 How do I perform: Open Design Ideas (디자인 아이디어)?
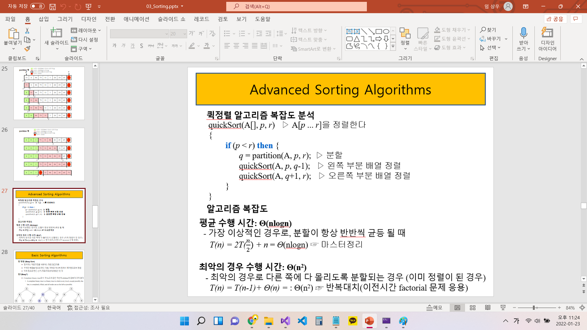pos(547,38)
